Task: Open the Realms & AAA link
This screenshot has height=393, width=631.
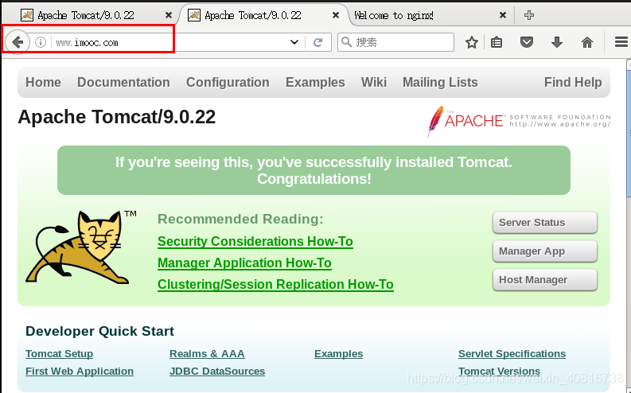Action: [207, 353]
